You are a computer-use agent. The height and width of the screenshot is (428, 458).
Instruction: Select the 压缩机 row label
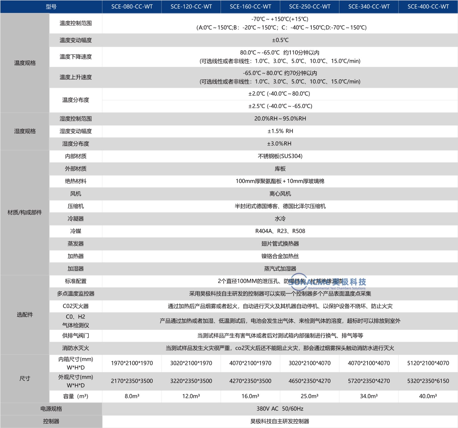point(76,206)
